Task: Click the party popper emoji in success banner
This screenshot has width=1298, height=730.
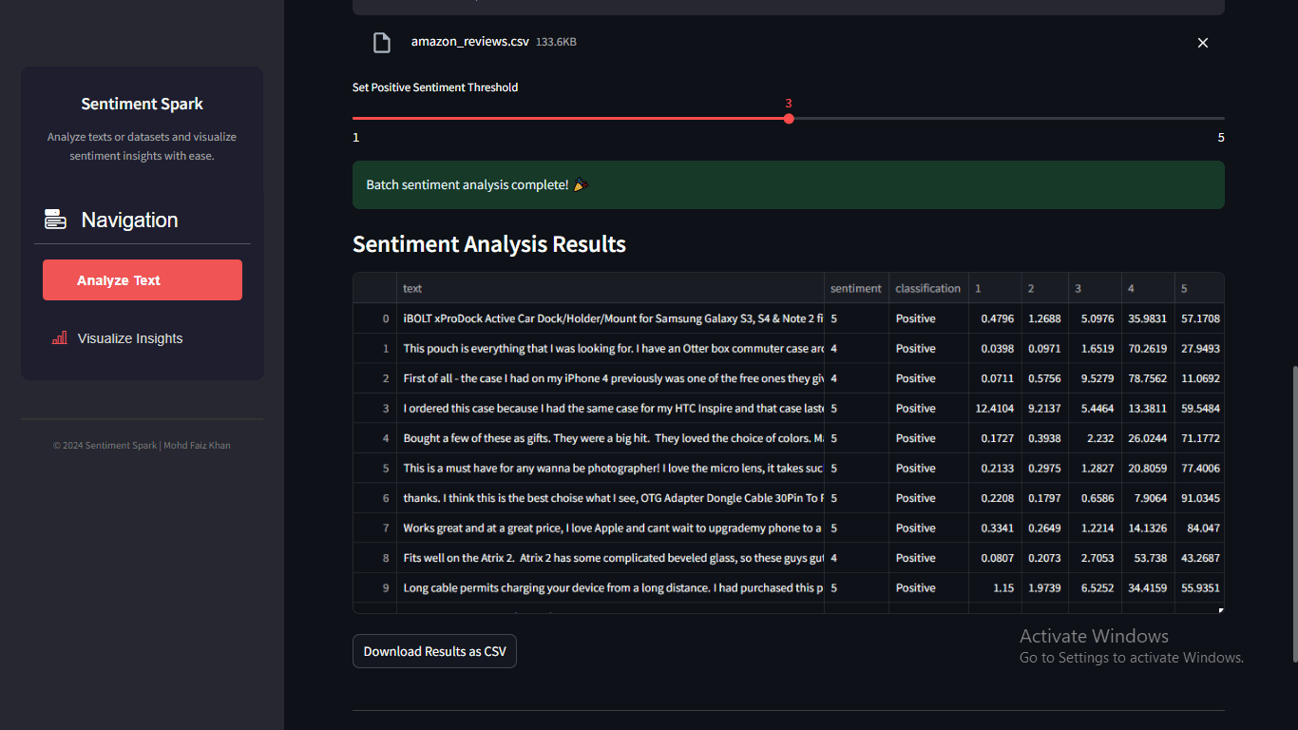Action: pos(581,184)
